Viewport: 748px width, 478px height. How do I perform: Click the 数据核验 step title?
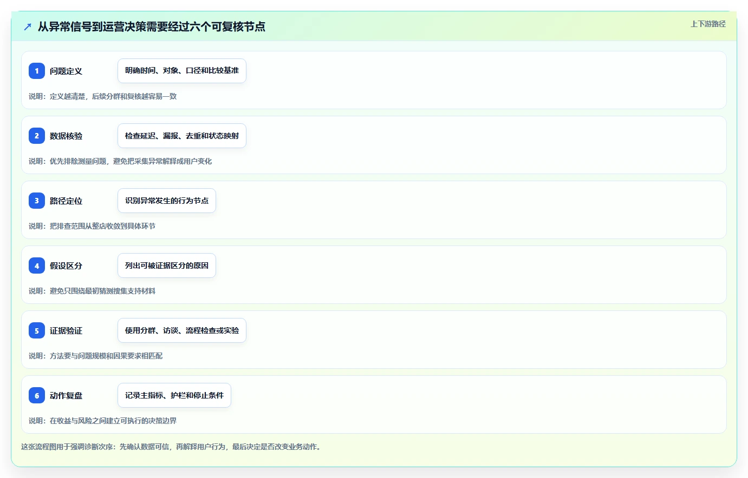pos(66,136)
